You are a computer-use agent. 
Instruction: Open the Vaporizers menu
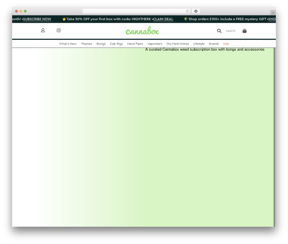(155, 44)
